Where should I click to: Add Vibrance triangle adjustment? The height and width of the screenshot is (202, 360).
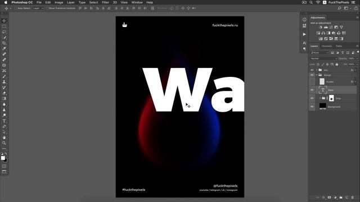click(x=341, y=27)
